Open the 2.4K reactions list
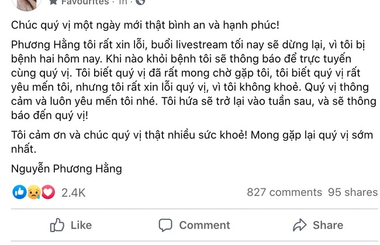This screenshot has width=380, height=245. coord(74,192)
